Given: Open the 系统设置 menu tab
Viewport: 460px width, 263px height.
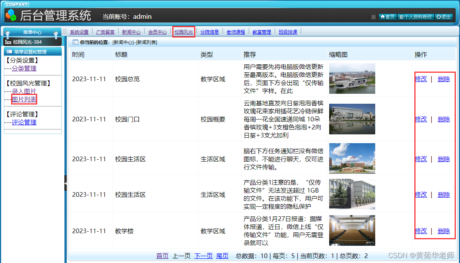Looking at the screenshot, I should coord(79,32).
